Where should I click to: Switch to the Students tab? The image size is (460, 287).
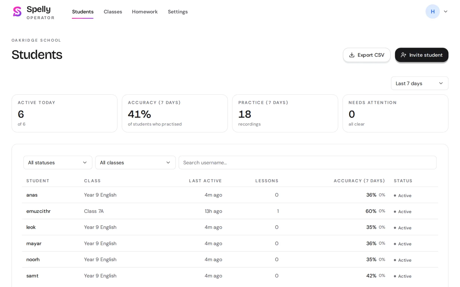pyautogui.click(x=83, y=12)
